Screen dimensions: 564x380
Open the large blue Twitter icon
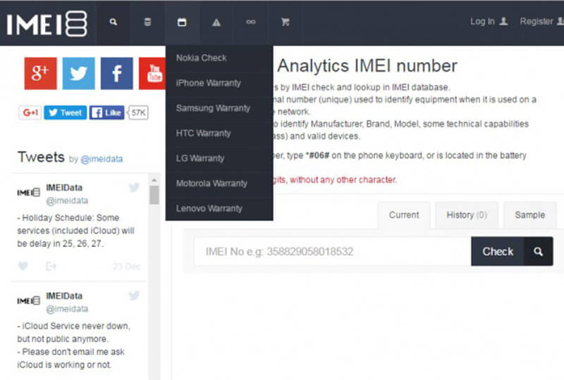[x=78, y=73]
